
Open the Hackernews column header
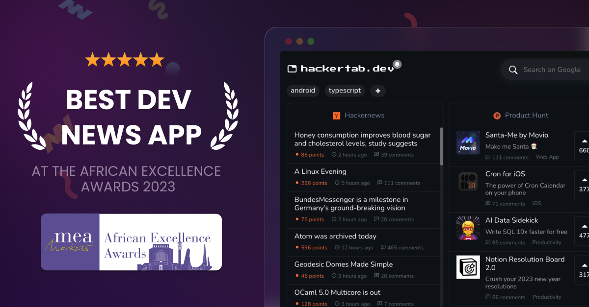(365, 116)
